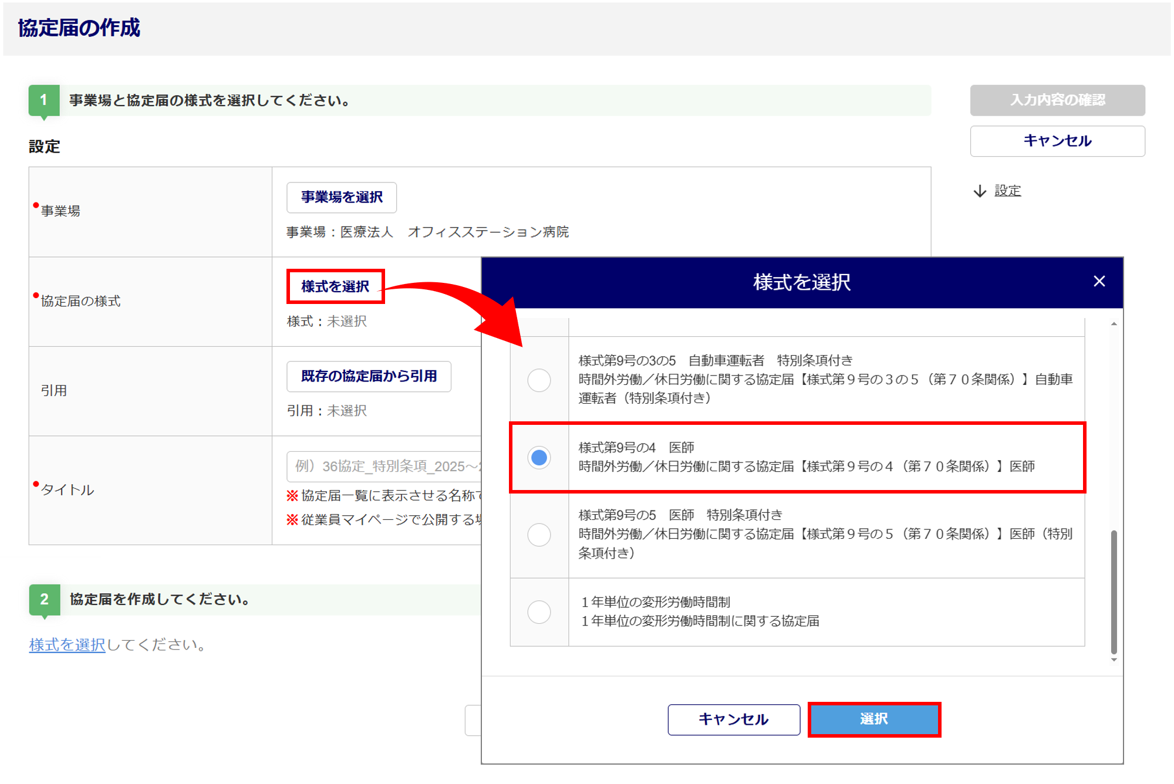Click the down arrow icon beside 設定
The image size is (1174, 784).
point(980,191)
